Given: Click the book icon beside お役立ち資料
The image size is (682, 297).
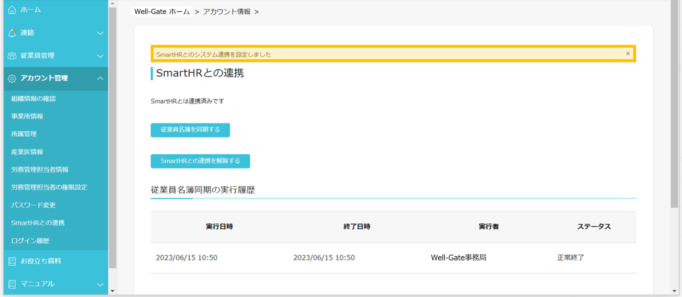Looking at the screenshot, I should 12,261.
